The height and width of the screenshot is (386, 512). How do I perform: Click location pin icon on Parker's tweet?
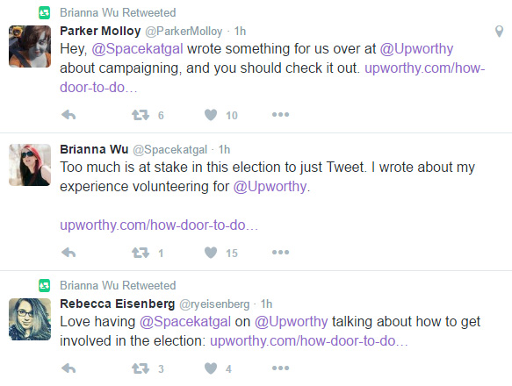(499, 32)
